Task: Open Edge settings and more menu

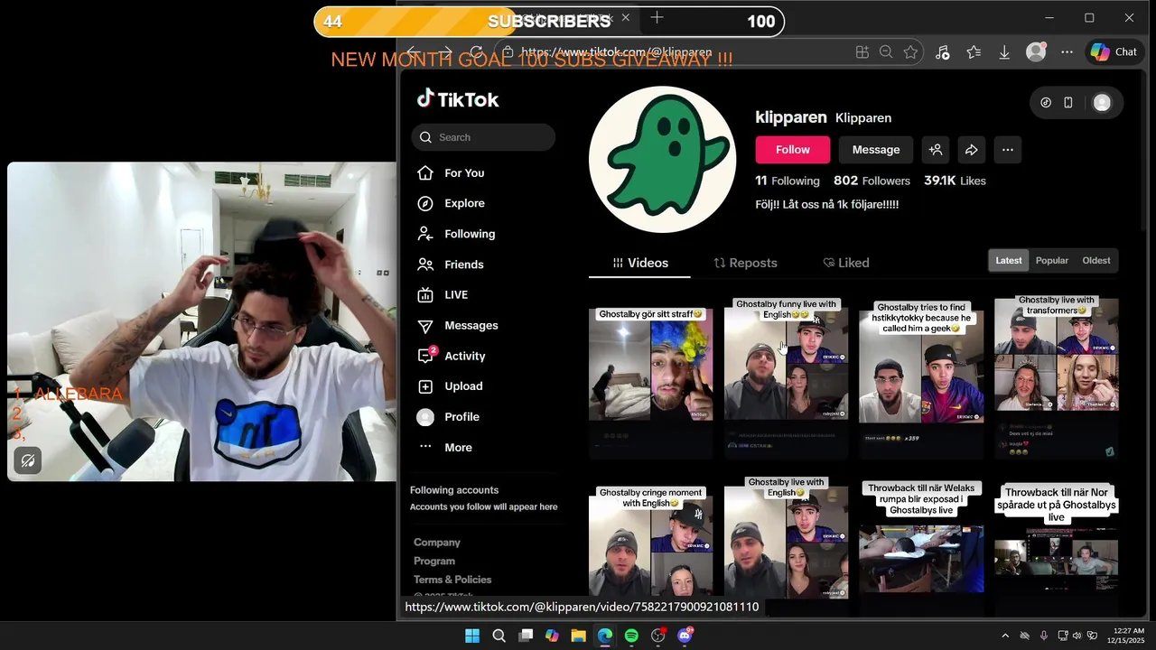Action: (x=1067, y=52)
